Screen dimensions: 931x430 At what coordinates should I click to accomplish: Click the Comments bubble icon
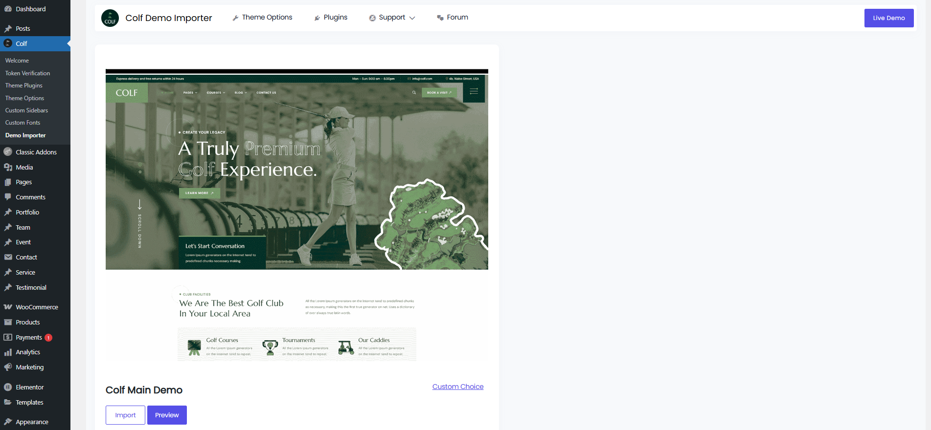click(8, 197)
